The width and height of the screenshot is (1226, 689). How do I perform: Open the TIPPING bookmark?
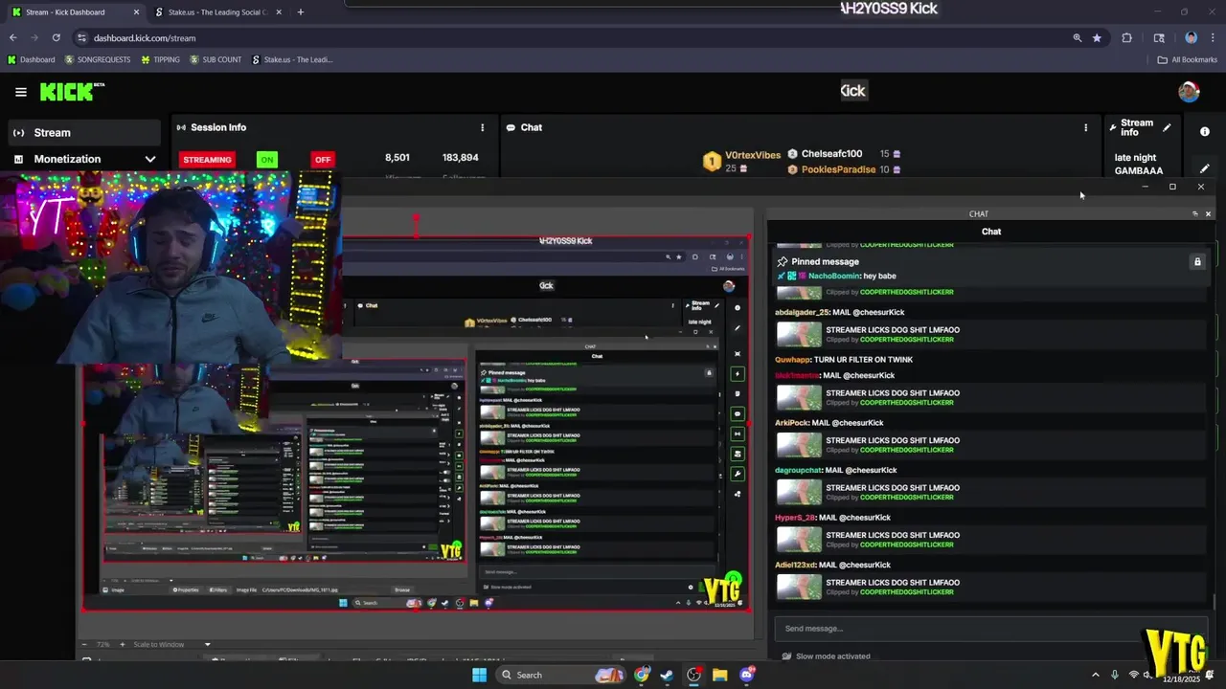point(160,59)
